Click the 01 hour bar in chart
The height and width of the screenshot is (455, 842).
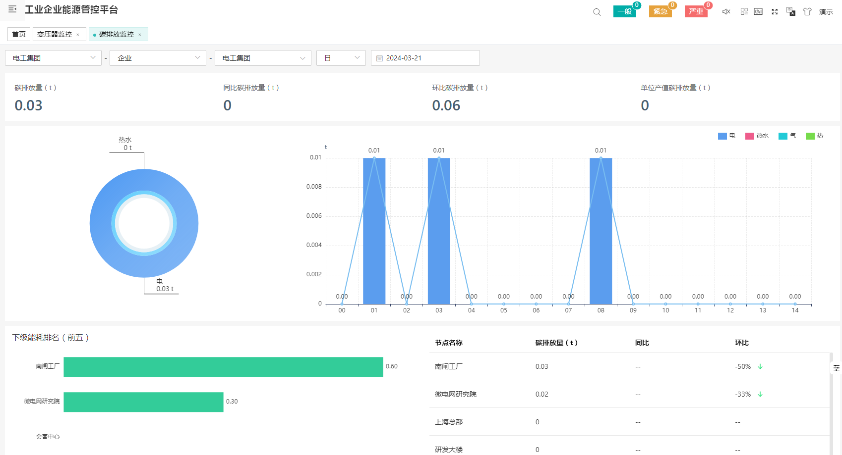[x=374, y=231]
